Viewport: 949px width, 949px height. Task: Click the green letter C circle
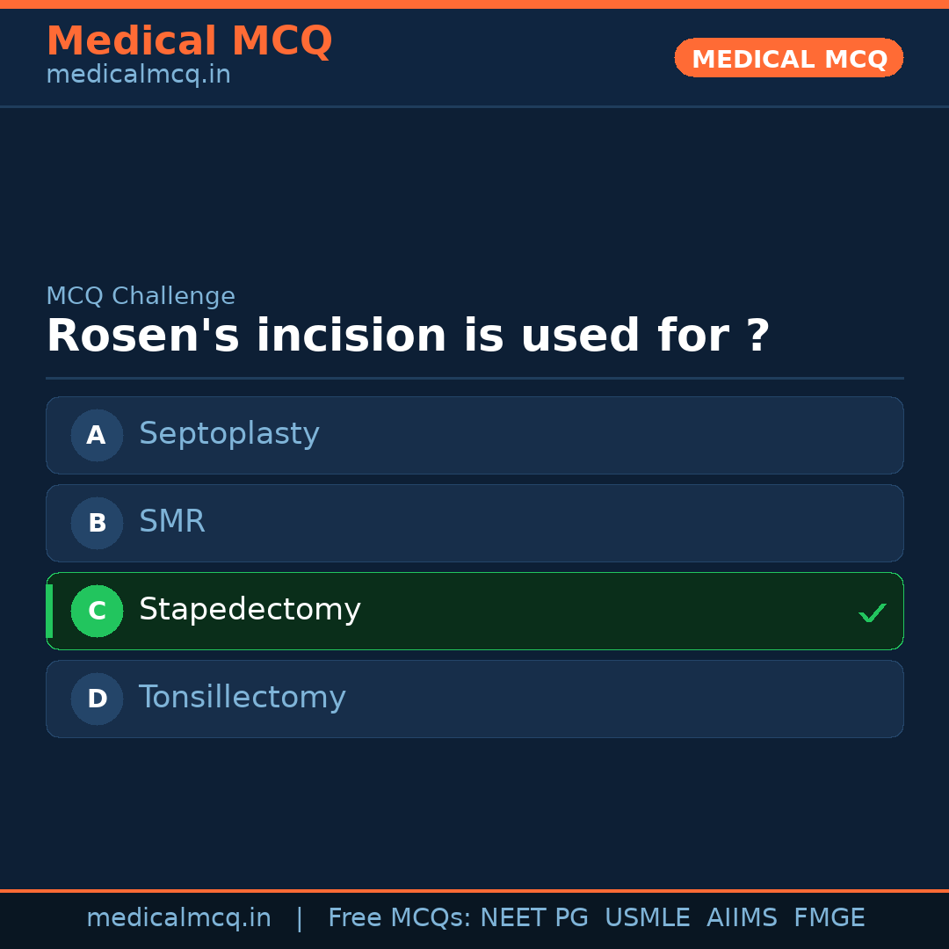pyautogui.click(x=97, y=611)
